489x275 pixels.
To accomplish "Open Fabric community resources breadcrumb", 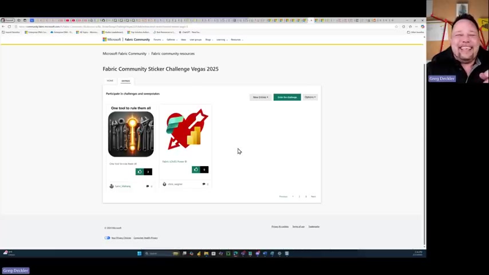I will click(173, 54).
